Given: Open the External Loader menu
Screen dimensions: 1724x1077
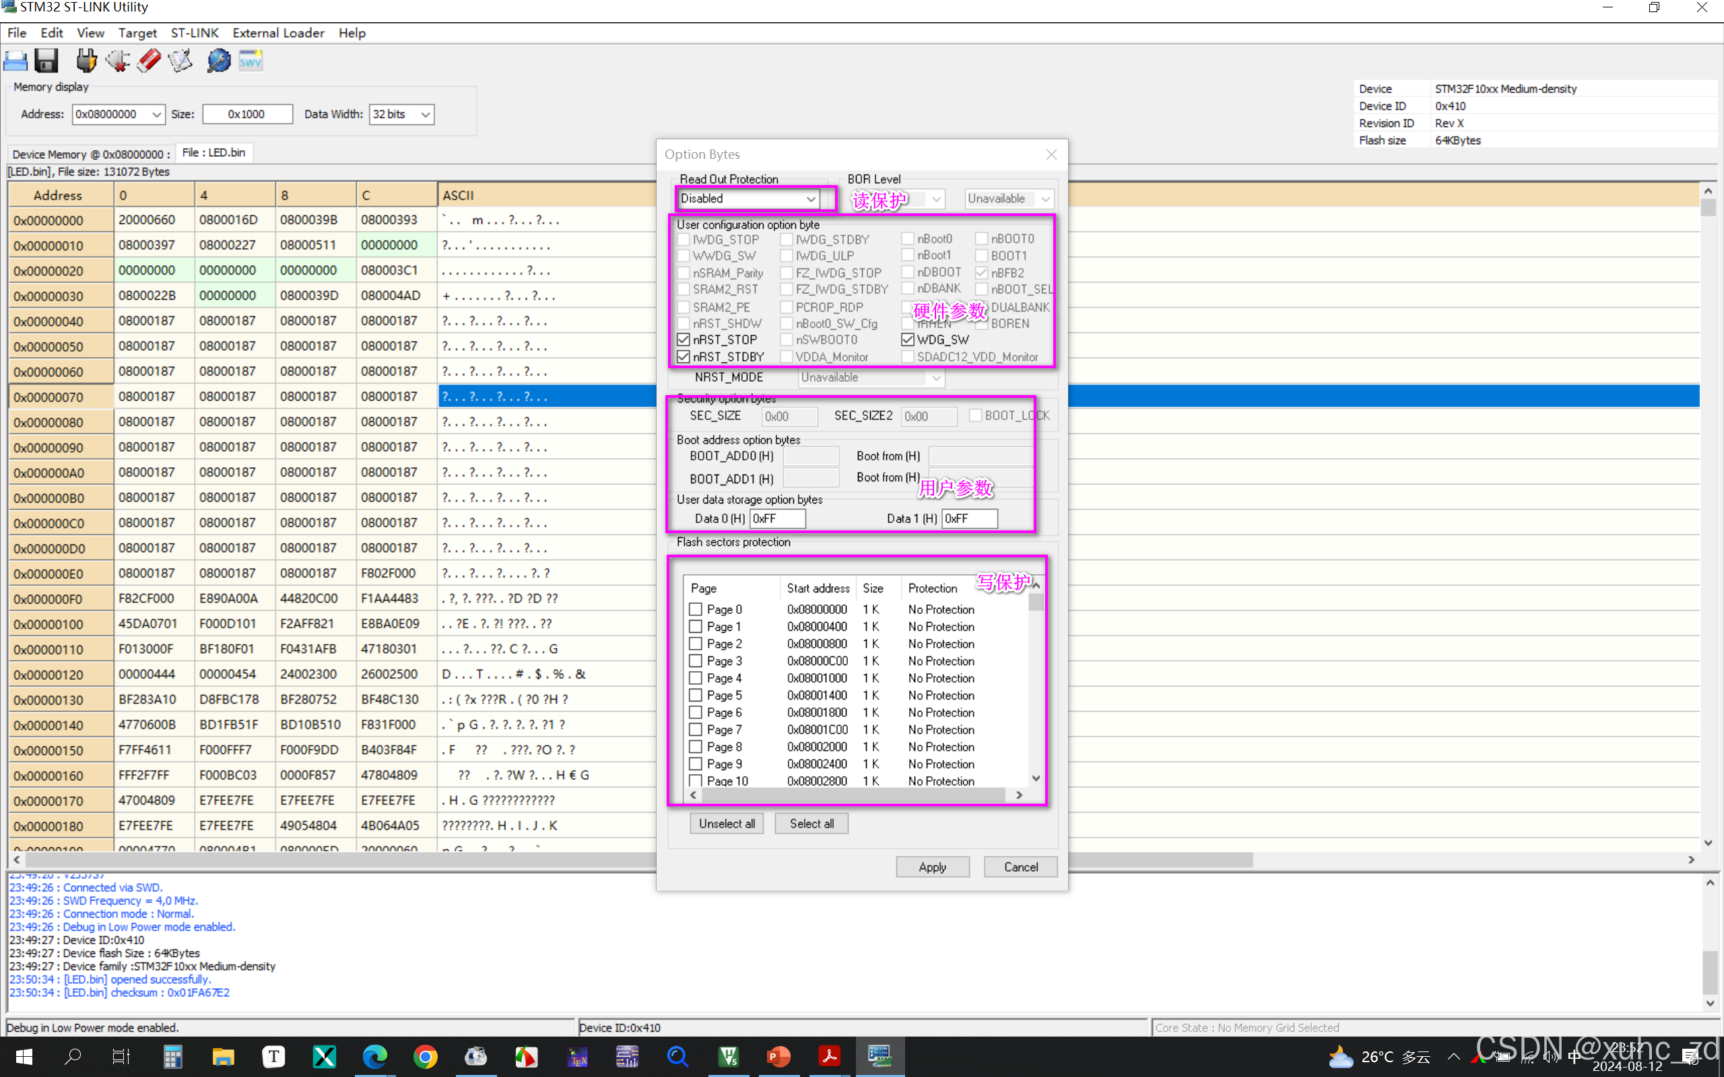Looking at the screenshot, I should pos(279,33).
